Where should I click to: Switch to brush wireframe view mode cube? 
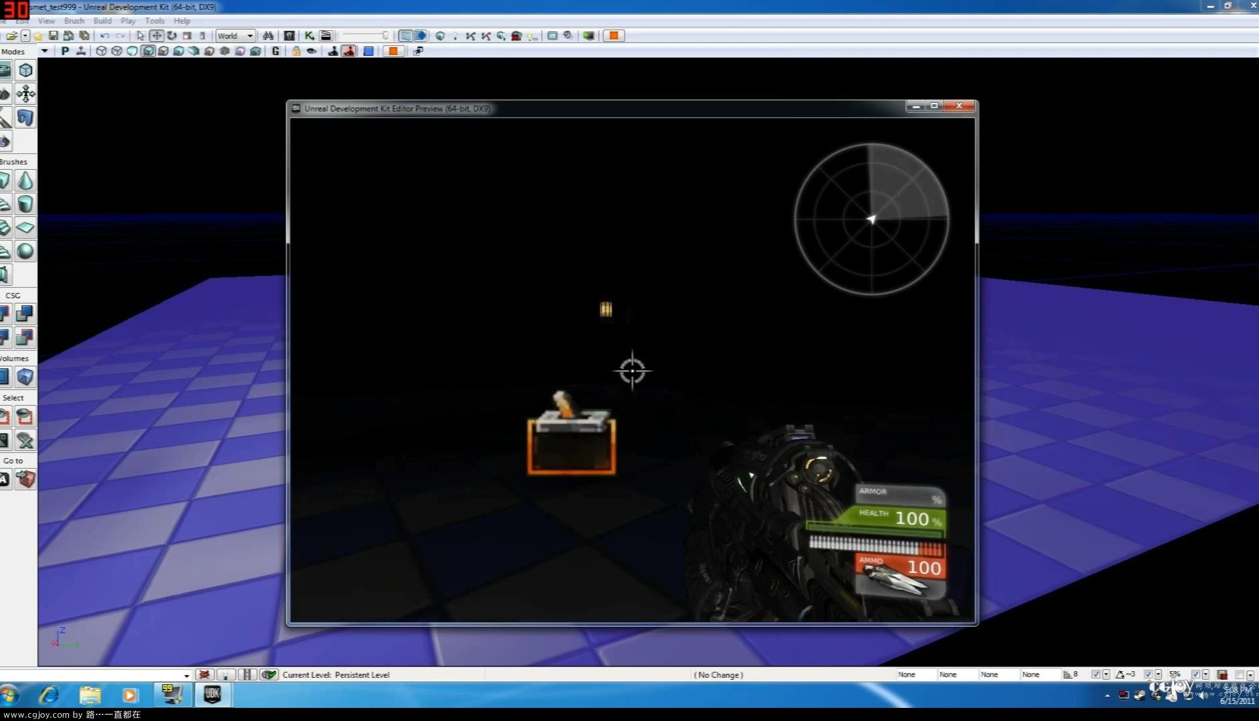pos(102,51)
